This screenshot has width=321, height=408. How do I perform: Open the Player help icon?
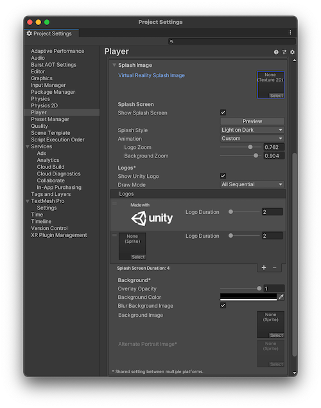coord(276,52)
